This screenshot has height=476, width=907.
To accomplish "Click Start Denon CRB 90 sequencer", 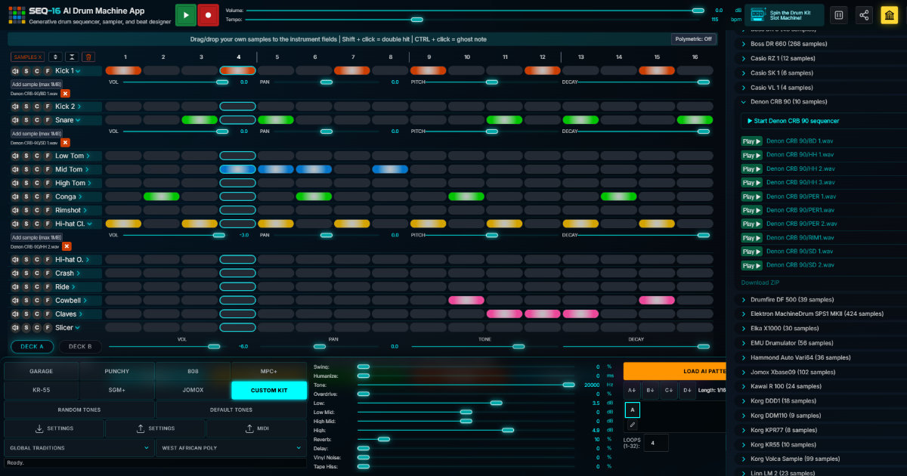I will [x=793, y=121].
